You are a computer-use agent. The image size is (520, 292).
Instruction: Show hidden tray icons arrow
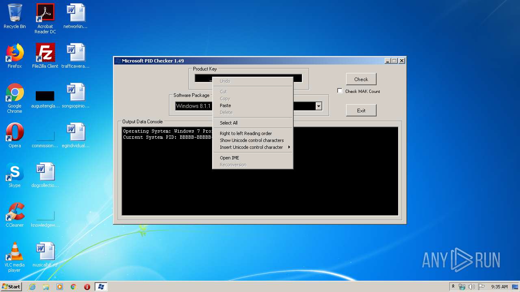pos(453,286)
